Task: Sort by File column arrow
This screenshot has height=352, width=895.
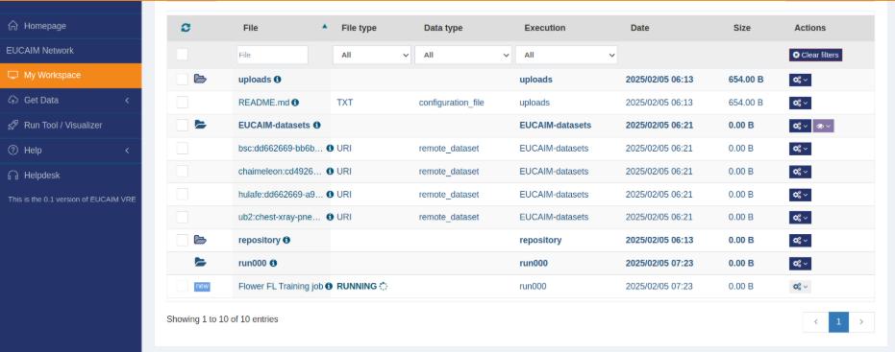Action: [325, 26]
